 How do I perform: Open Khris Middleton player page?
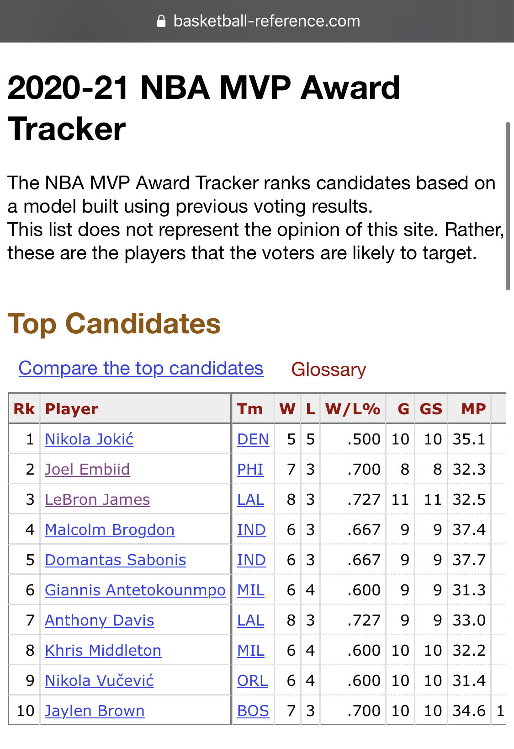(x=103, y=650)
